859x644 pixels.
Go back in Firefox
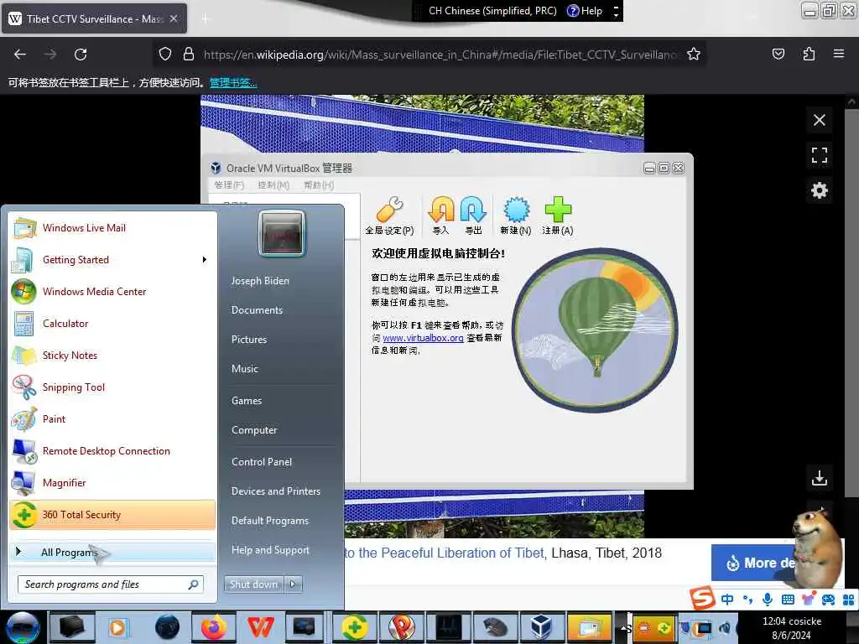[x=20, y=55]
